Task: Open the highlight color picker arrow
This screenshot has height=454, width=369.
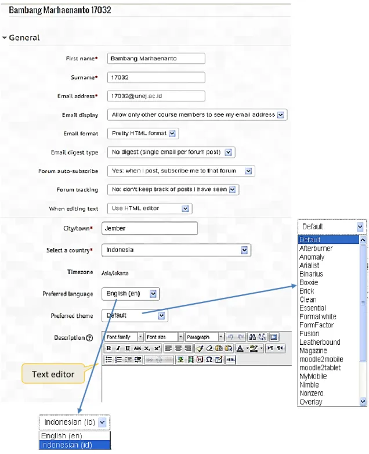Action: point(261,348)
